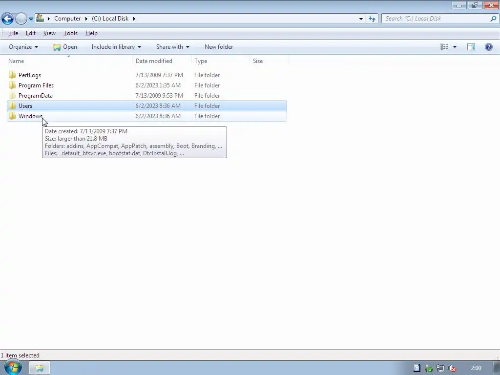
Task: Open the View menu
Action: (49, 33)
